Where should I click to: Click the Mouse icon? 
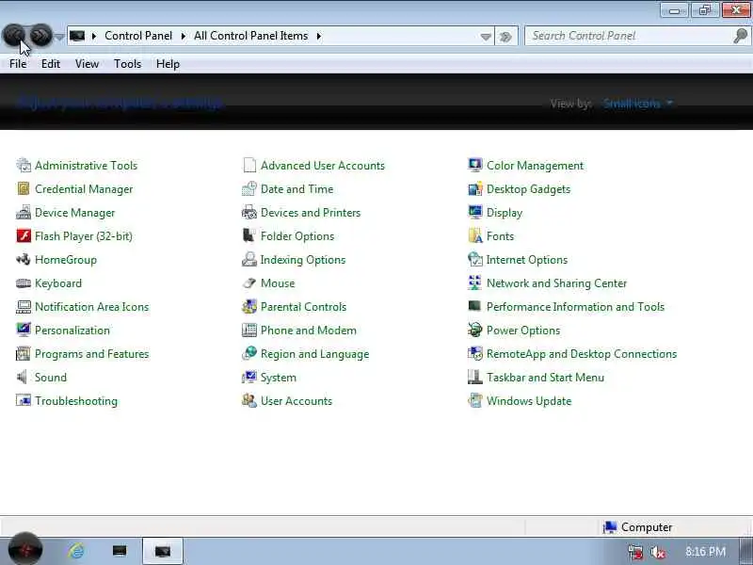(249, 283)
